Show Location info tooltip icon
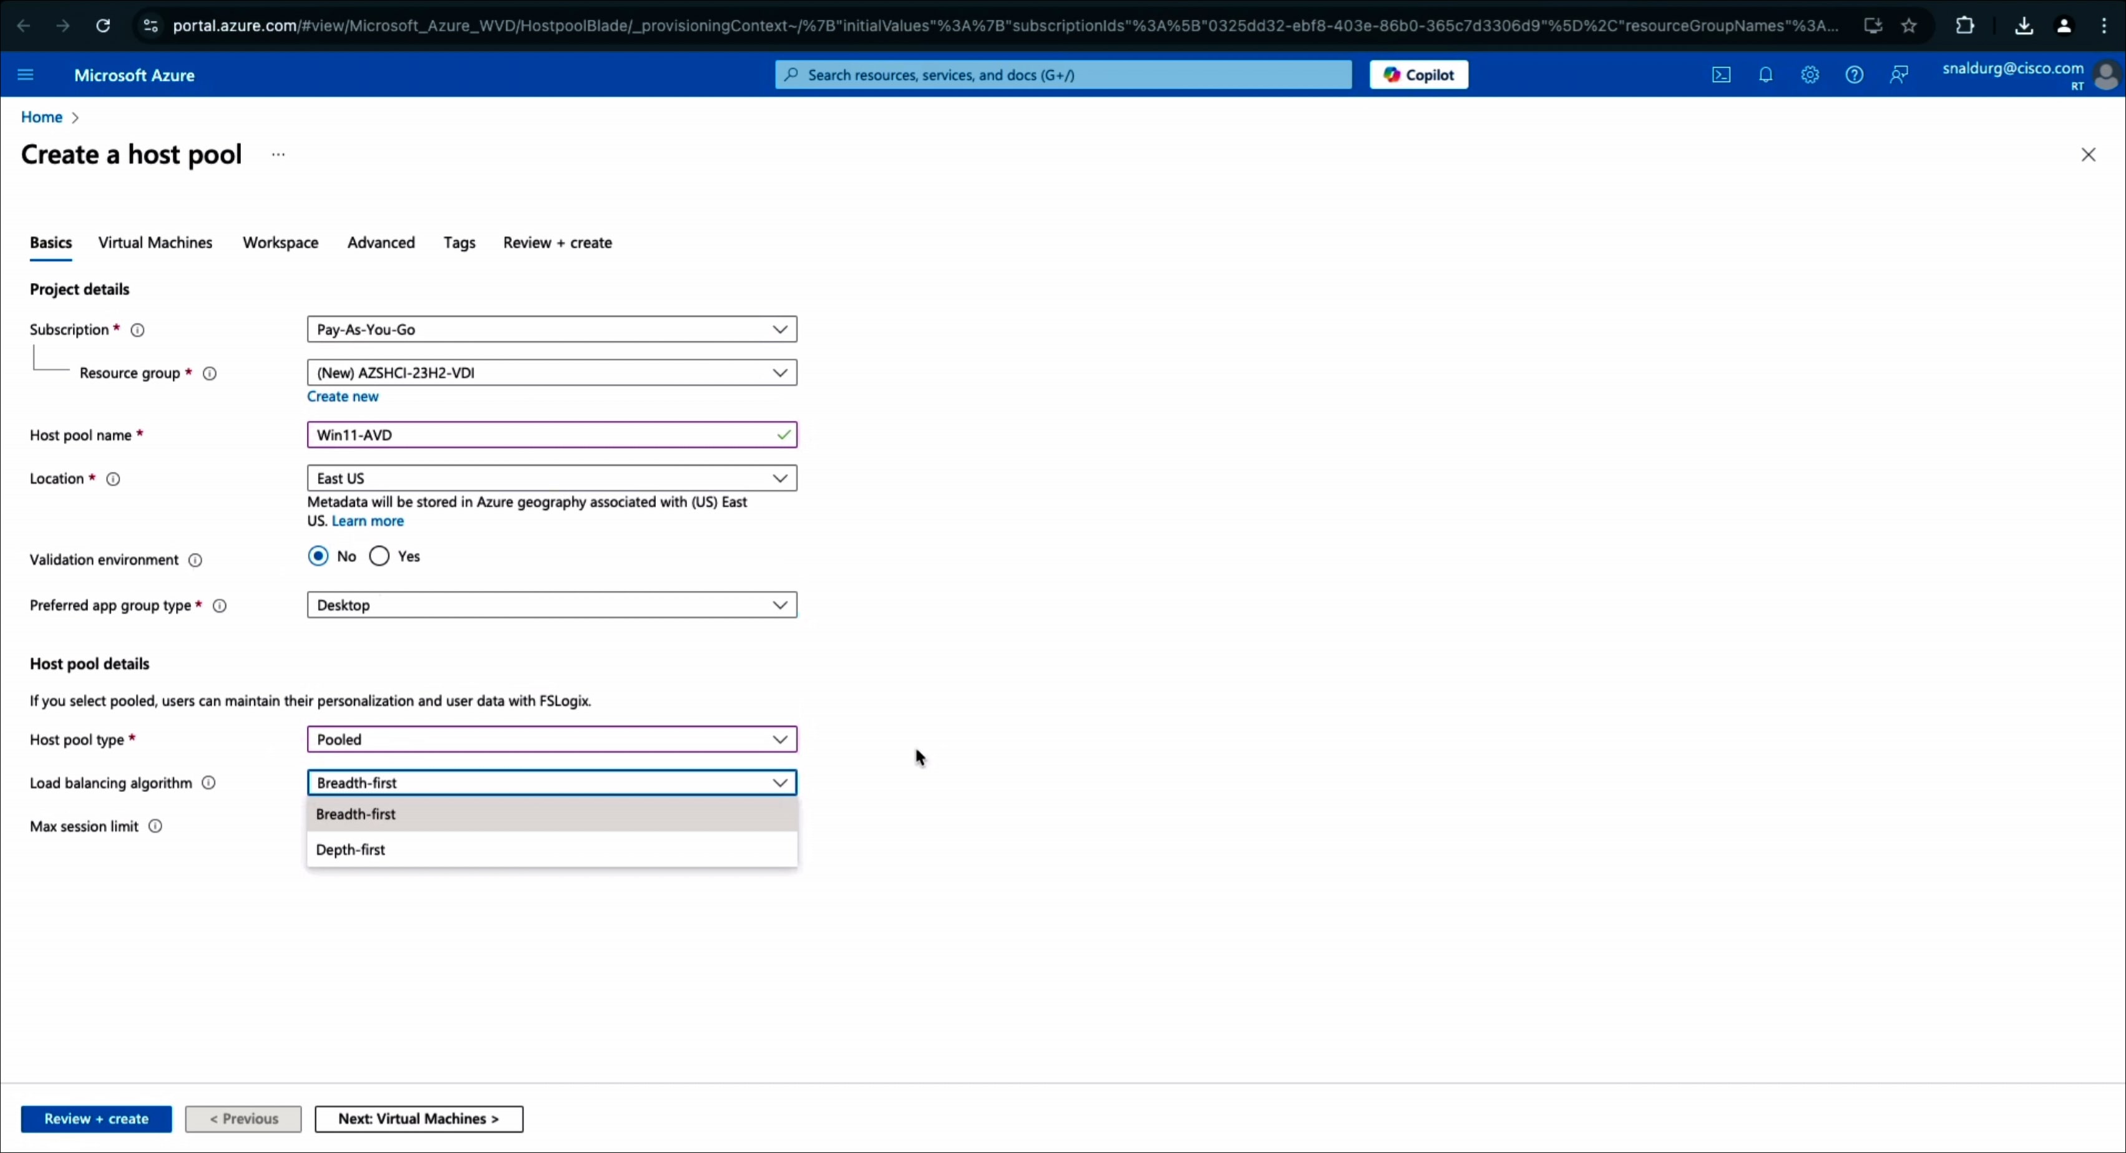Image resolution: width=2126 pixels, height=1153 pixels. pos(113,479)
